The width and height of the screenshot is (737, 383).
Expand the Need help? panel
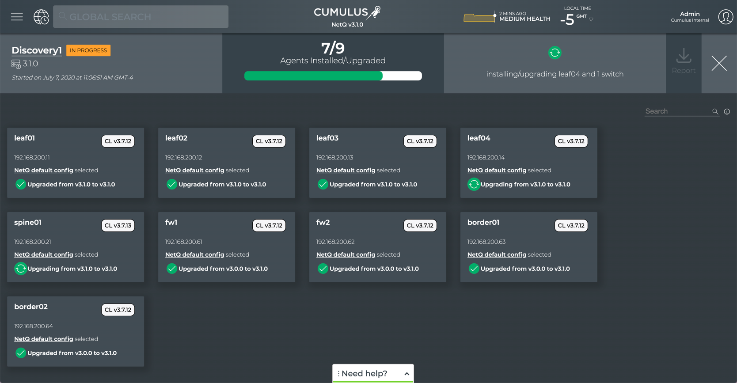373,374
